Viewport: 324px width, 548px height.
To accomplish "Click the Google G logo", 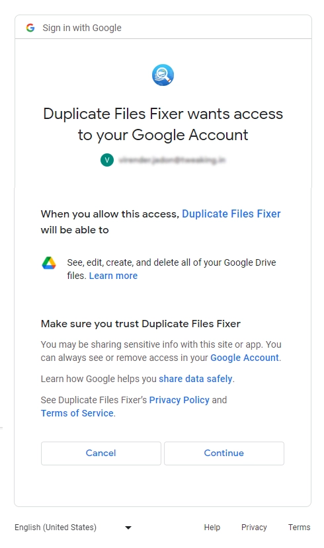I will 30,28.
